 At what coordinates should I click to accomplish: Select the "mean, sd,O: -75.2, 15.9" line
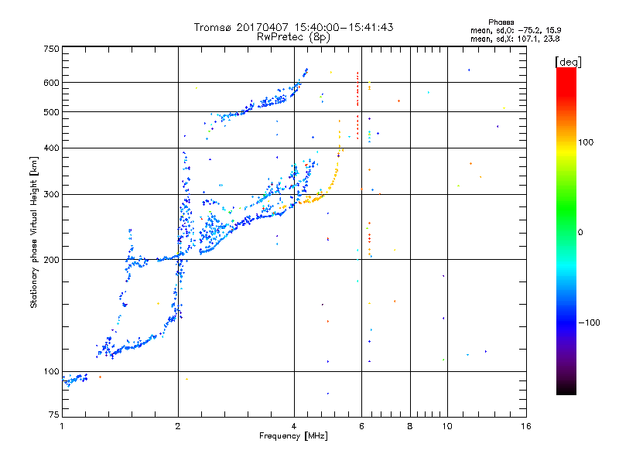point(515,30)
